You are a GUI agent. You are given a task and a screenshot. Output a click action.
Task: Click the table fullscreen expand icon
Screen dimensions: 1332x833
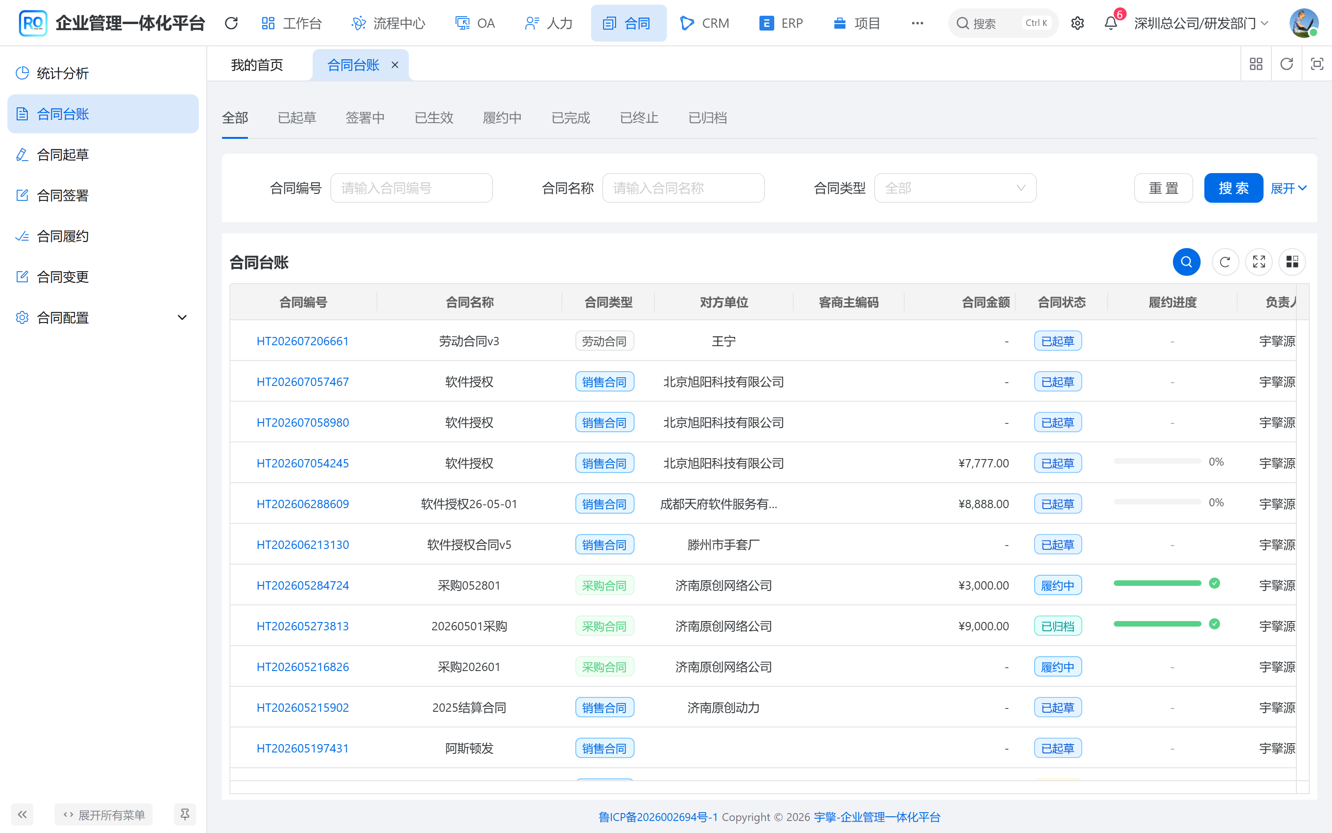click(x=1259, y=261)
